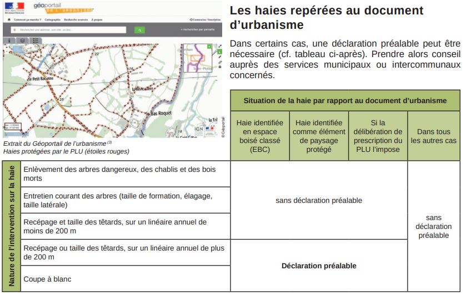This screenshot has height=296, width=466.
Task: Expand '+ rechercher par parcelle'
Action: (x=197, y=29)
